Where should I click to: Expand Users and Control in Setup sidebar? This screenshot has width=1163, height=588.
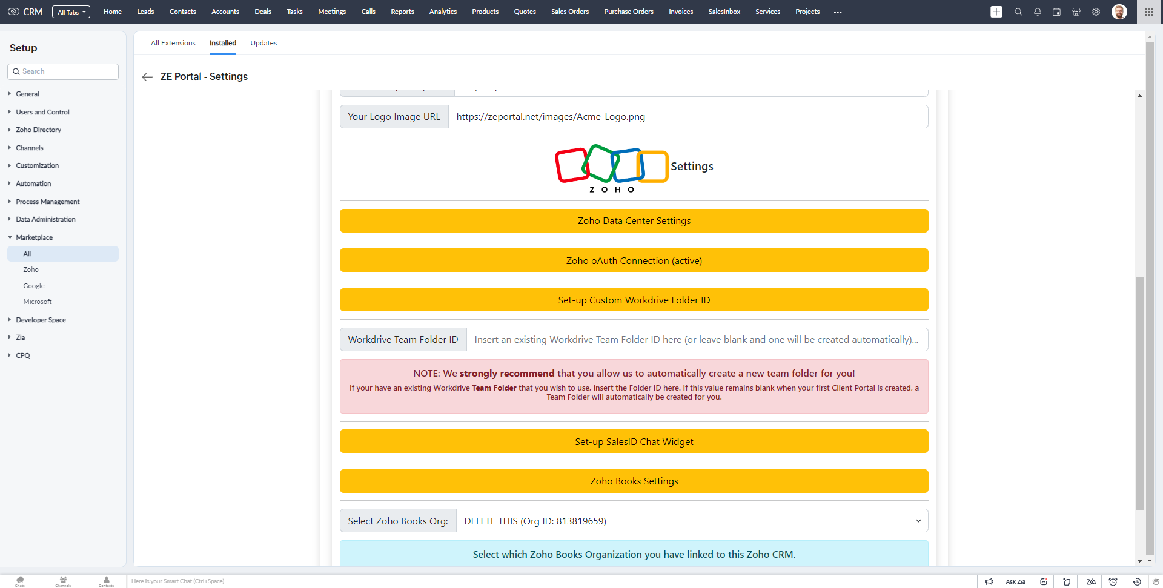[42, 112]
